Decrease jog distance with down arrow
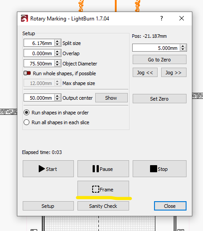This screenshot has height=231, width=203. (x=183, y=49)
